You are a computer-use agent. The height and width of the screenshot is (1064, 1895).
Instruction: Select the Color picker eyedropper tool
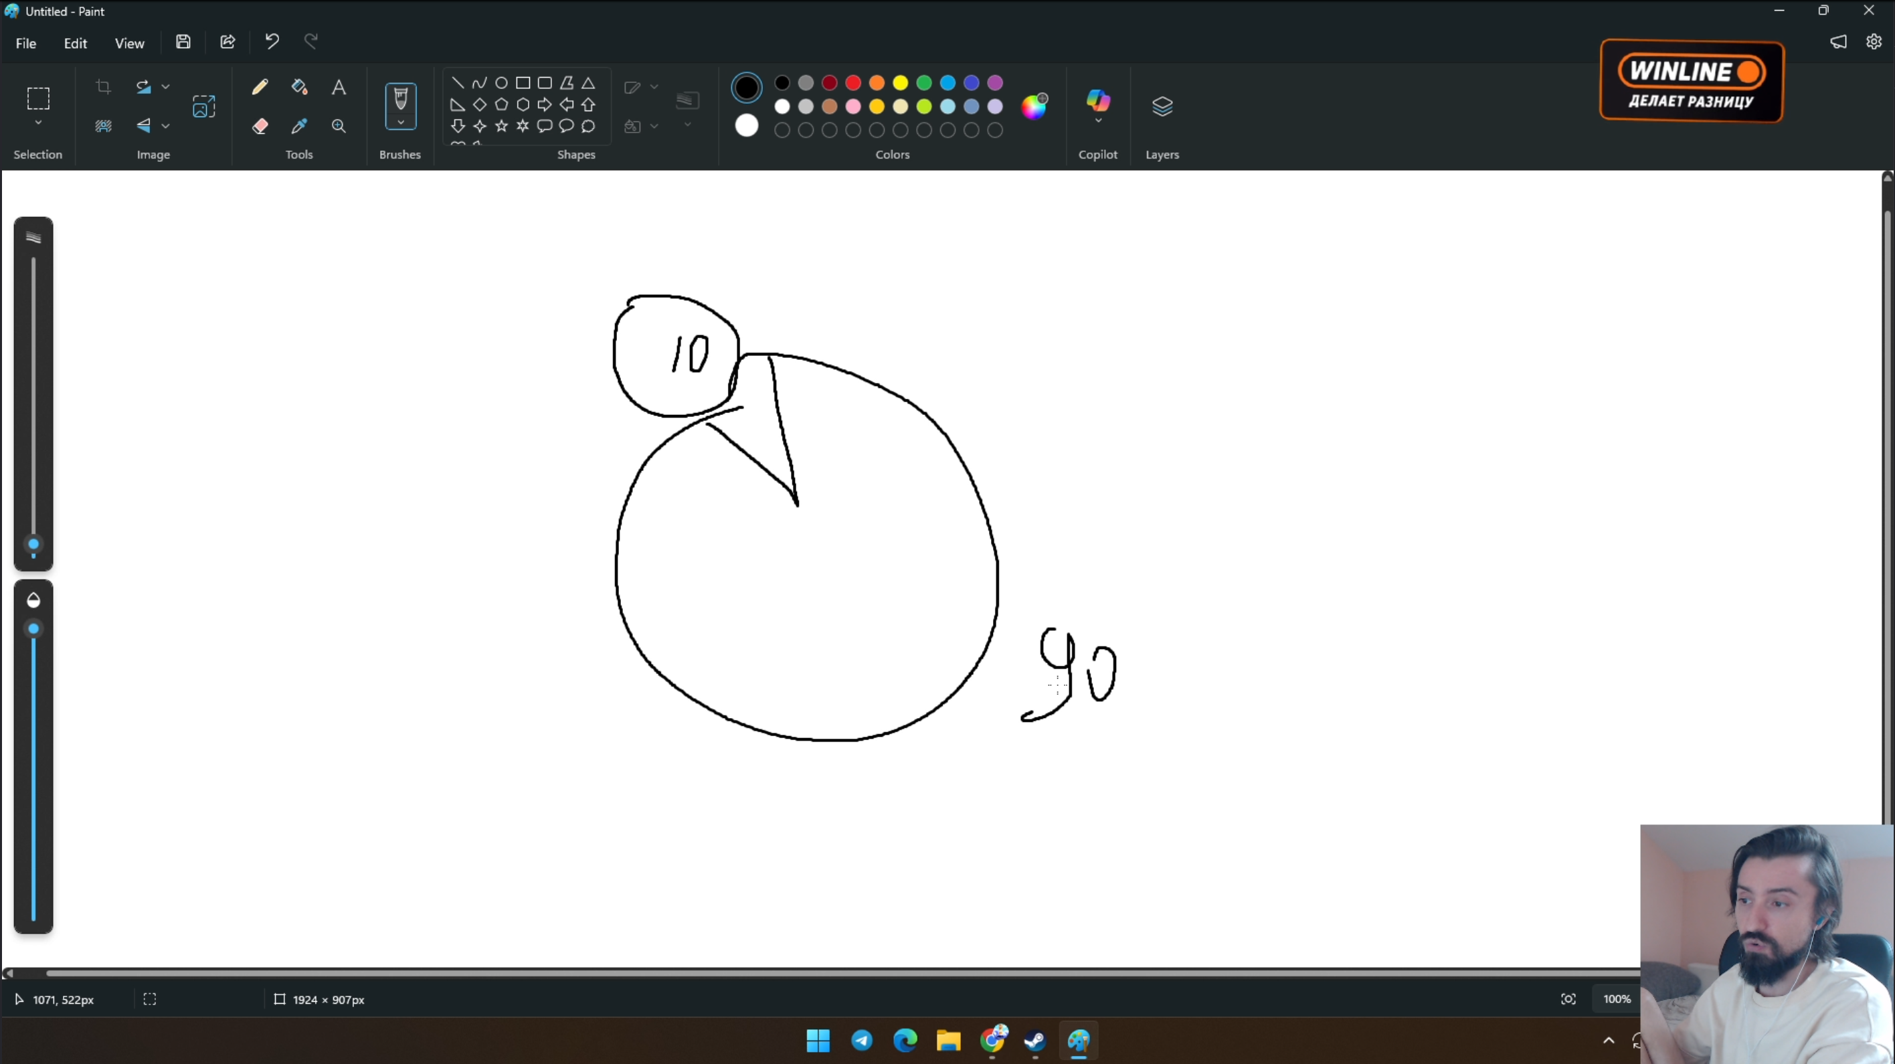pyautogui.click(x=298, y=126)
